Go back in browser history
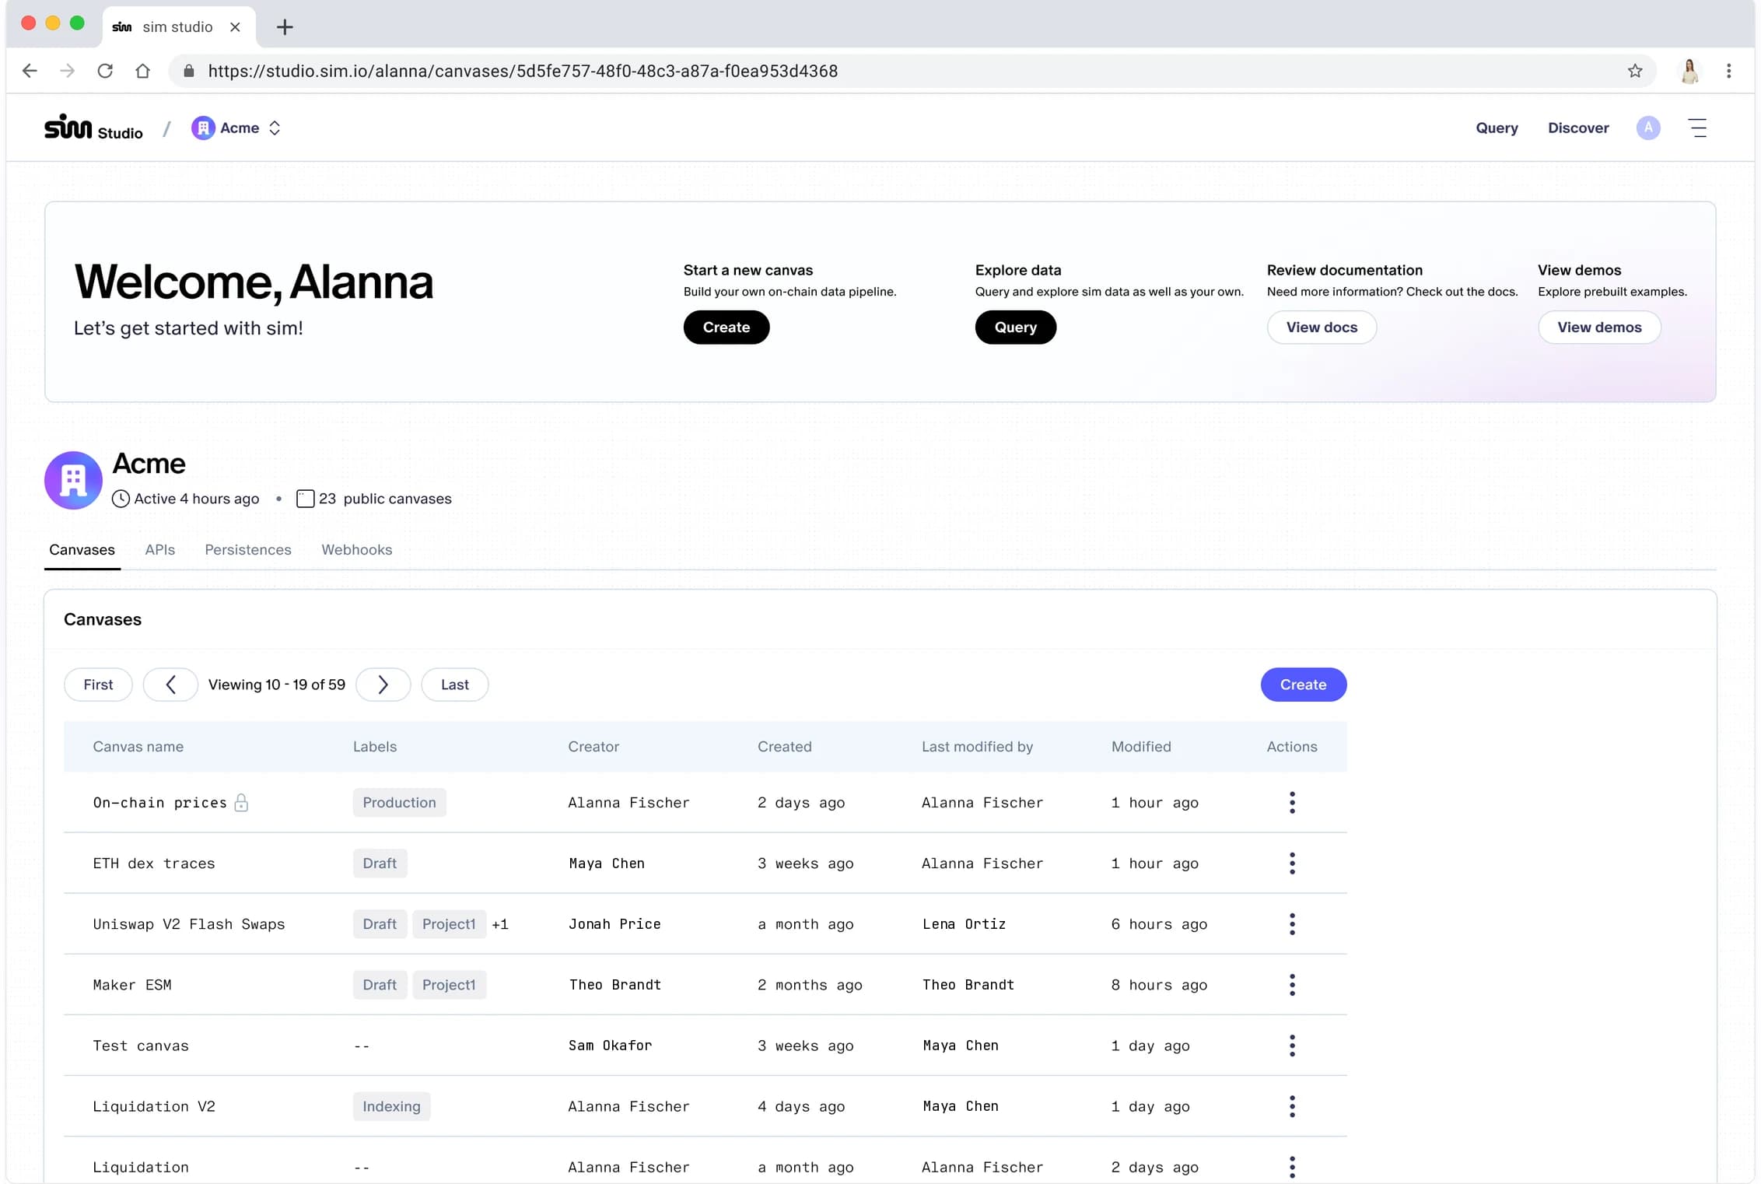Screen dimensions: 1761x1184 30,71
